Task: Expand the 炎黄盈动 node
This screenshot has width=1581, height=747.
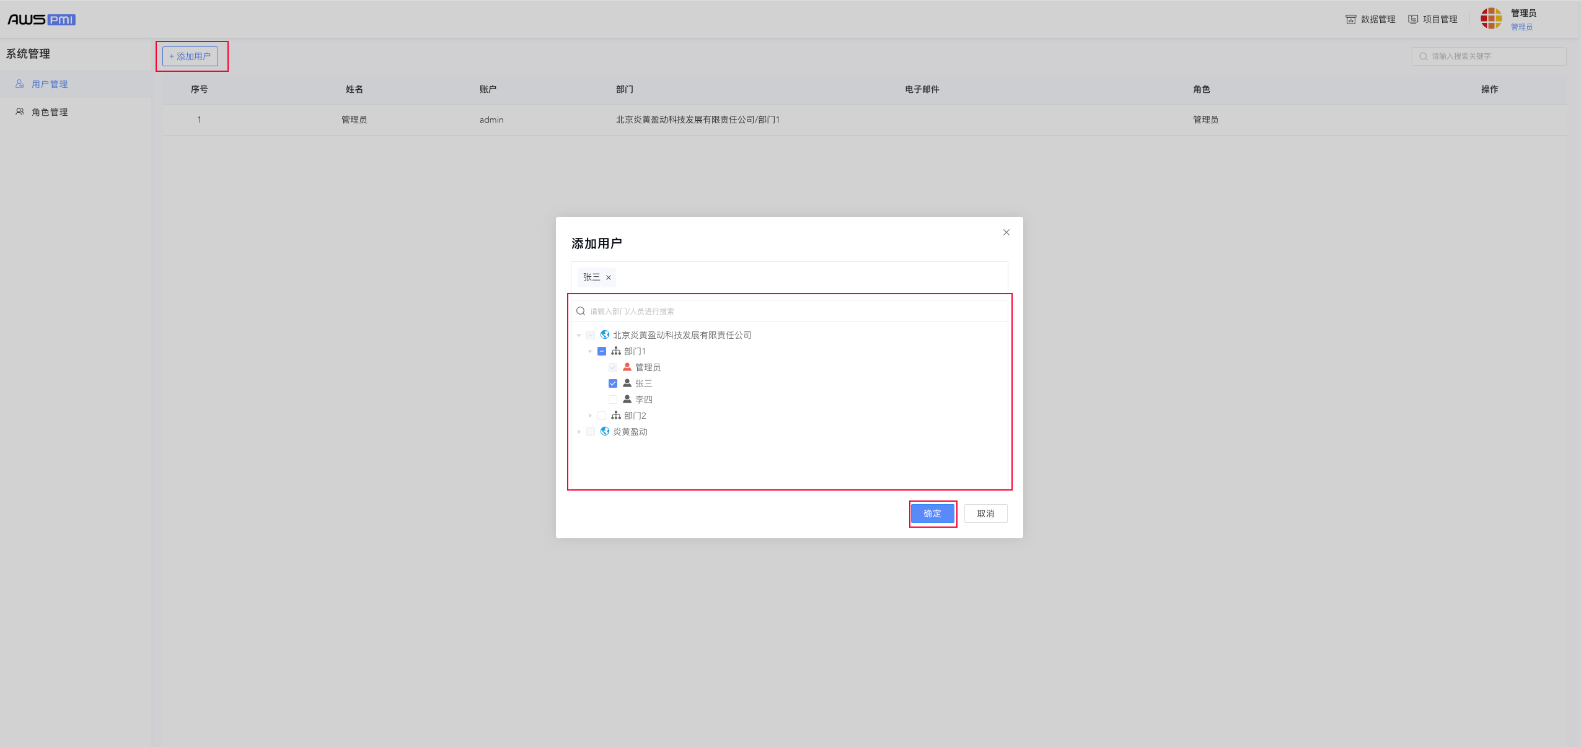Action: (x=579, y=432)
